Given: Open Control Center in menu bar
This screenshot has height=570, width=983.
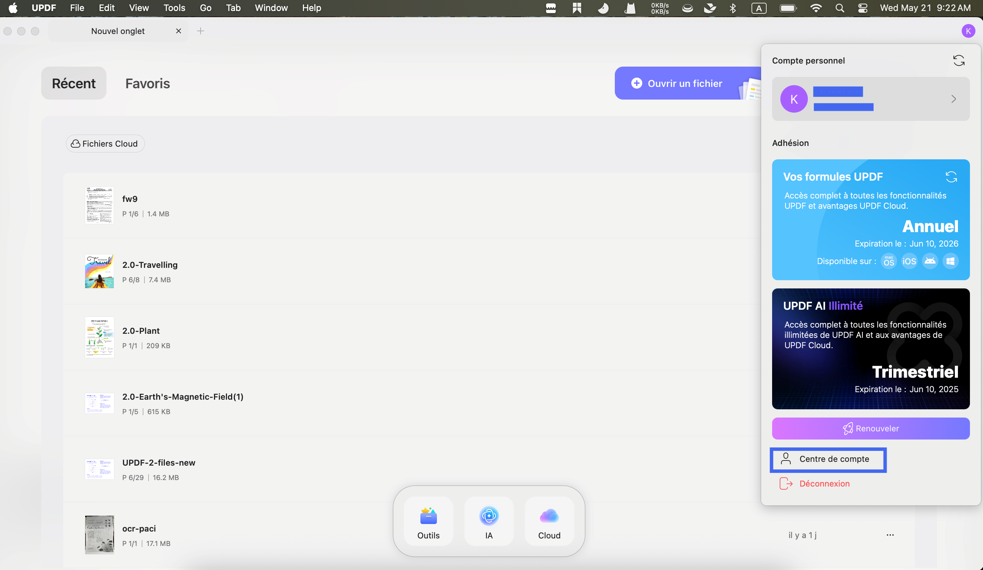Looking at the screenshot, I should 862,8.
